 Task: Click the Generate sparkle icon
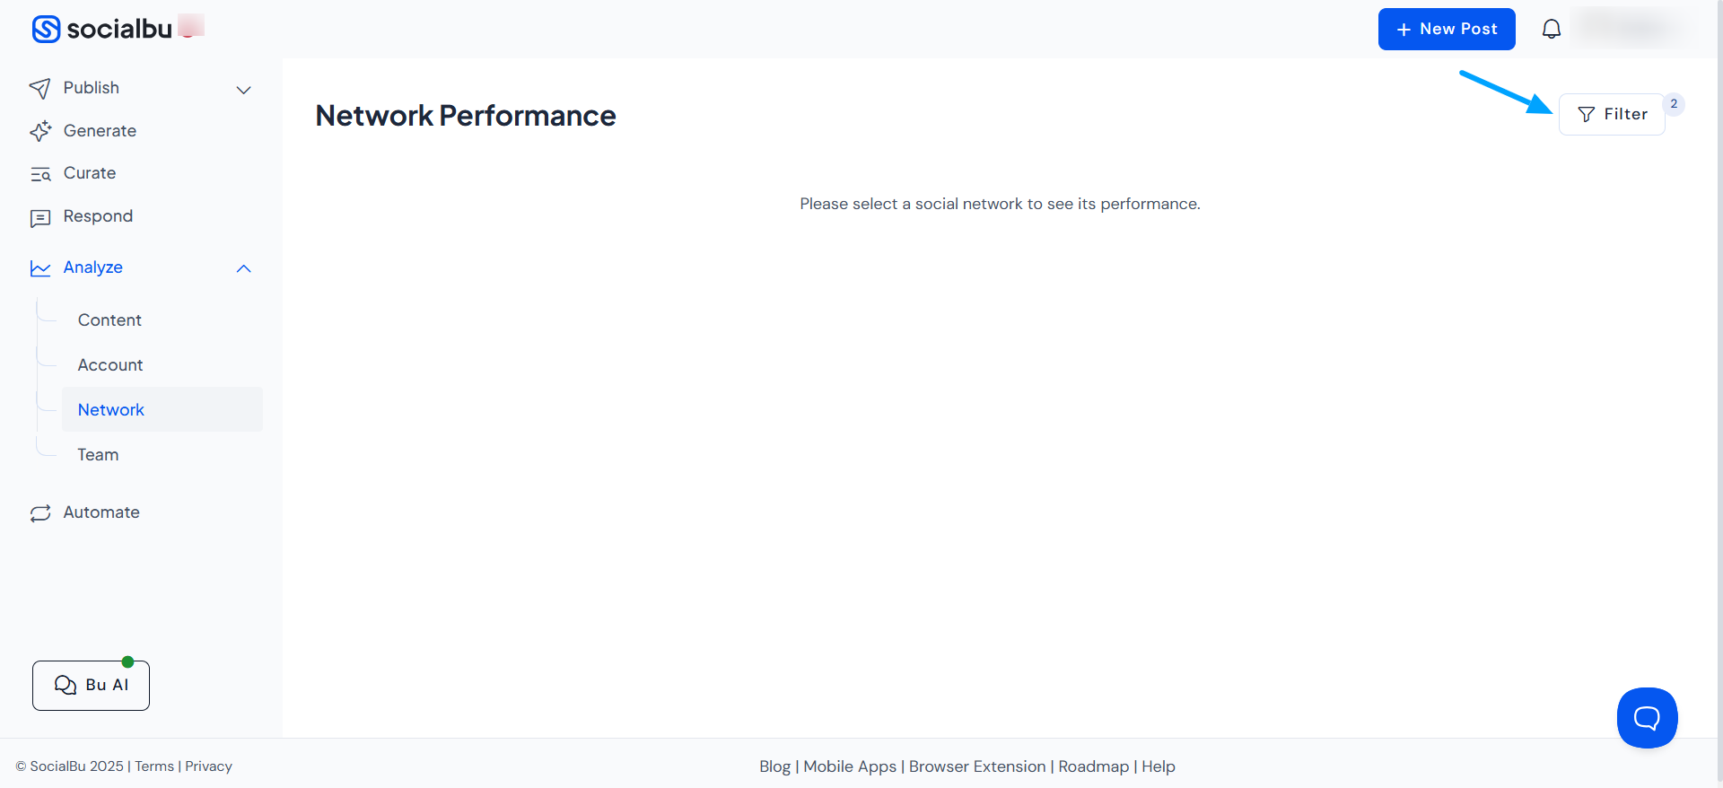point(40,131)
